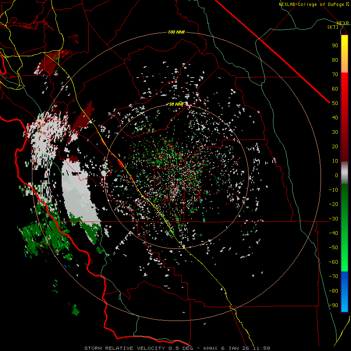
Task: Click the 10 knot label on the scale
Action: (x=335, y=161)
